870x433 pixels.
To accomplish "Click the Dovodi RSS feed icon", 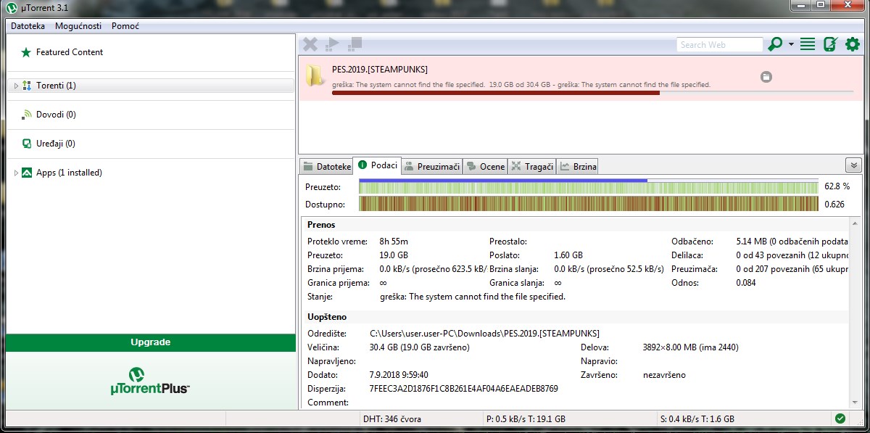I will pyautogui.click(x=27, y=115).
